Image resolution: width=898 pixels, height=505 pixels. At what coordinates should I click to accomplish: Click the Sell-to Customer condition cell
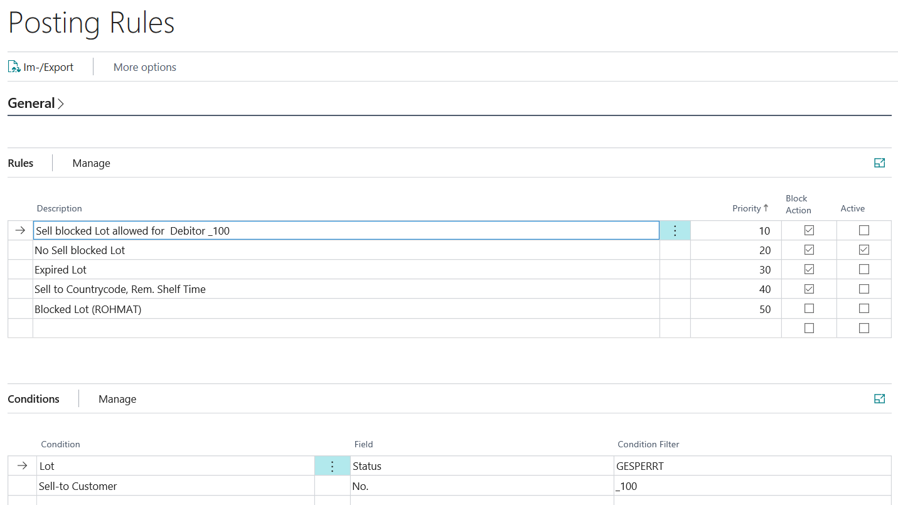[x=176, y=486]
